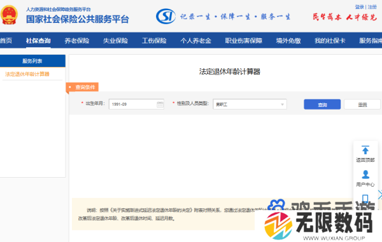Screen dimensions: 382x242
Task: Open the 职业伤害保障 menu tab
Action: [244, 41]
